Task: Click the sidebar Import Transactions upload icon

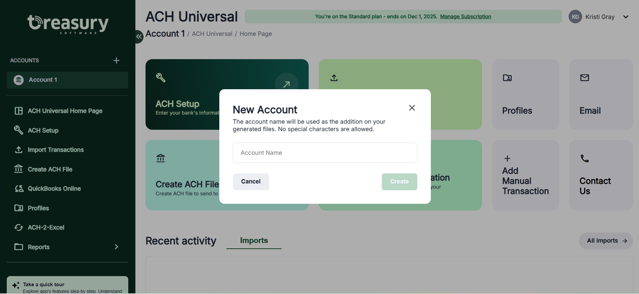Action: pyautogui.click(x=19, y=150)
